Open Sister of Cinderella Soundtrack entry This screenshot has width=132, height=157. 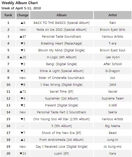pyautogui.click(x=61, y=78)
